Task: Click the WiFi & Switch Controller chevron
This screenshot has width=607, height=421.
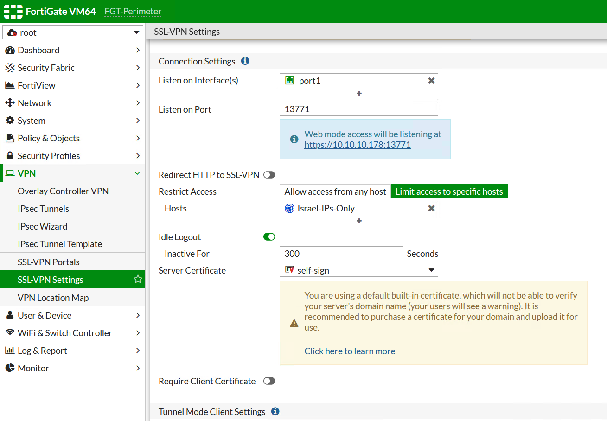Action: point(138,333)
